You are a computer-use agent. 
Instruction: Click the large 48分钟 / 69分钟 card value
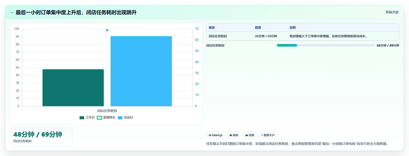tap(38, 134)
